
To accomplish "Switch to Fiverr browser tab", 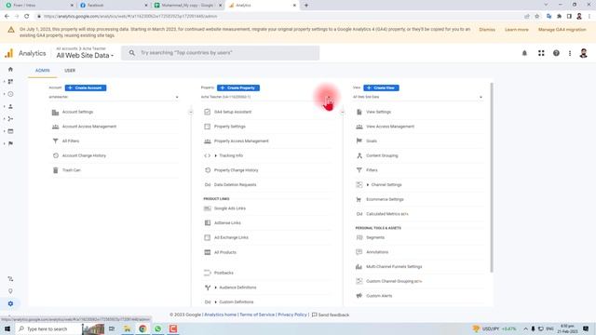I will coord(39,6).
